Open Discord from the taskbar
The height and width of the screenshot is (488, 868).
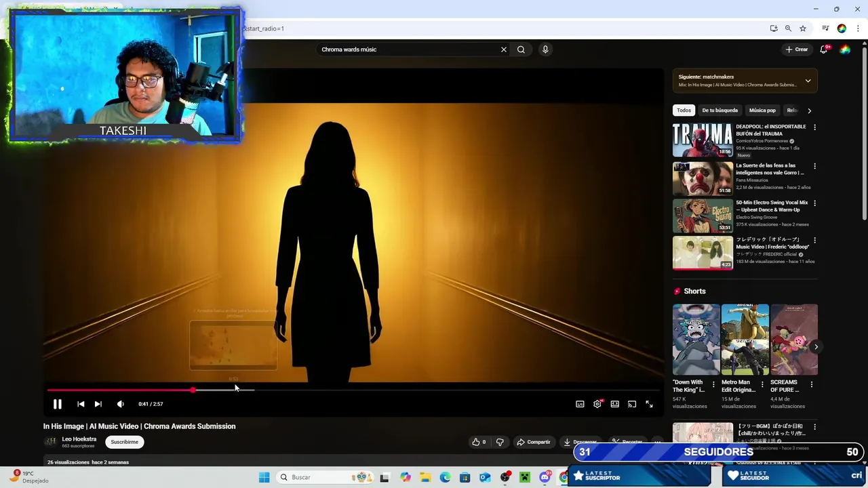click(545, 477)
